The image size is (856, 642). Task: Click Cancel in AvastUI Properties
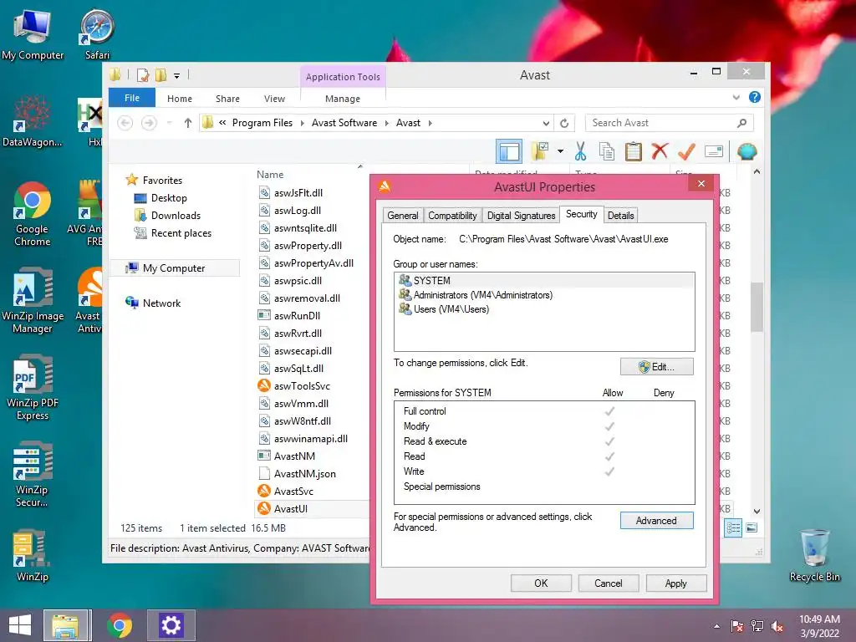(609, 583)
